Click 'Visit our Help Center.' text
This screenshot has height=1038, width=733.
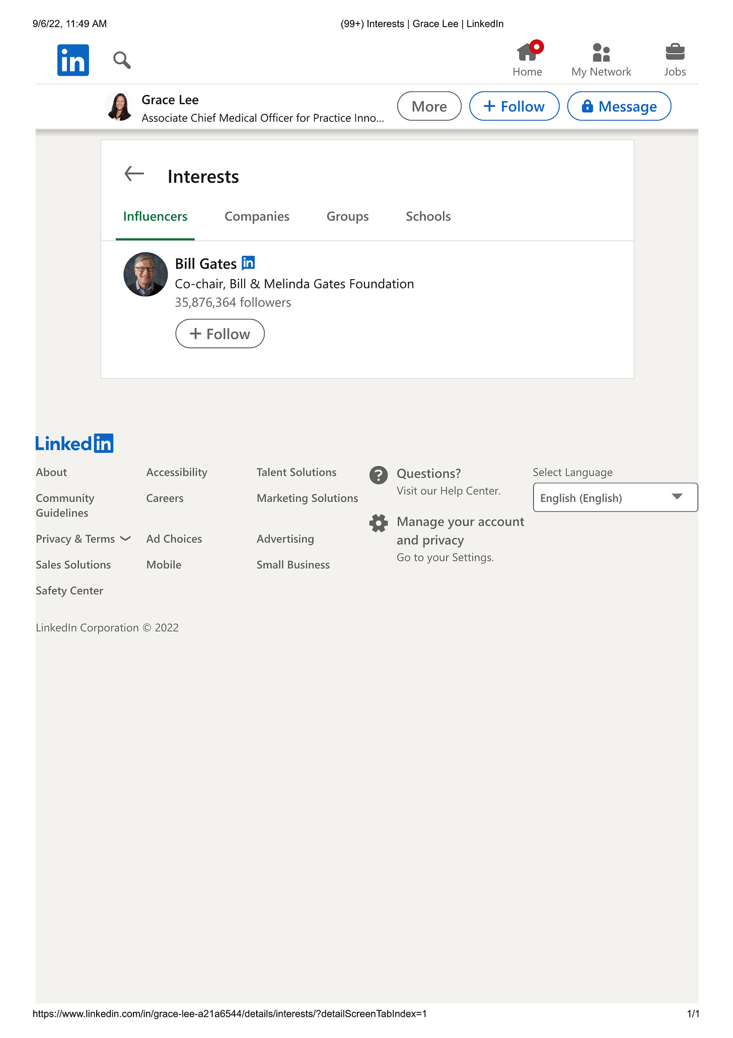click(449, 491)
